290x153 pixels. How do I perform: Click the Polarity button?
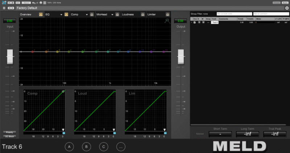9,132
